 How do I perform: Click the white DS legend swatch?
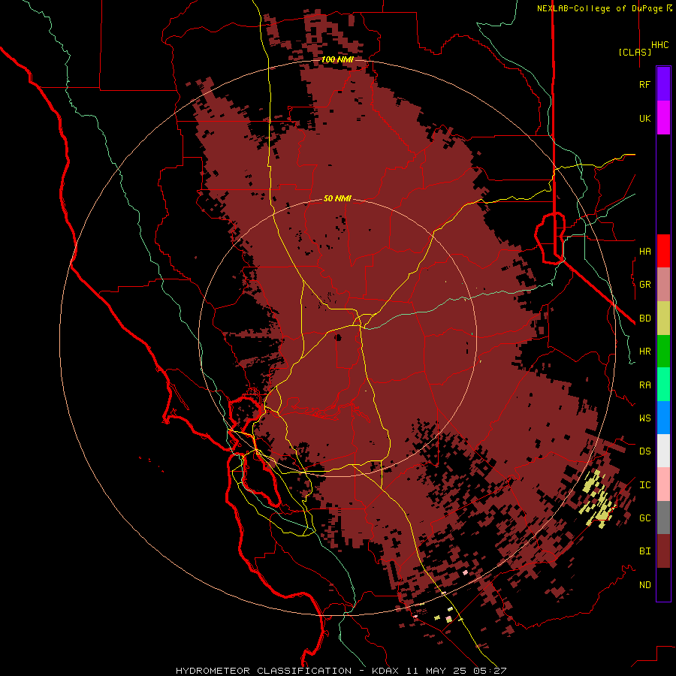click(x=663, y=451)
